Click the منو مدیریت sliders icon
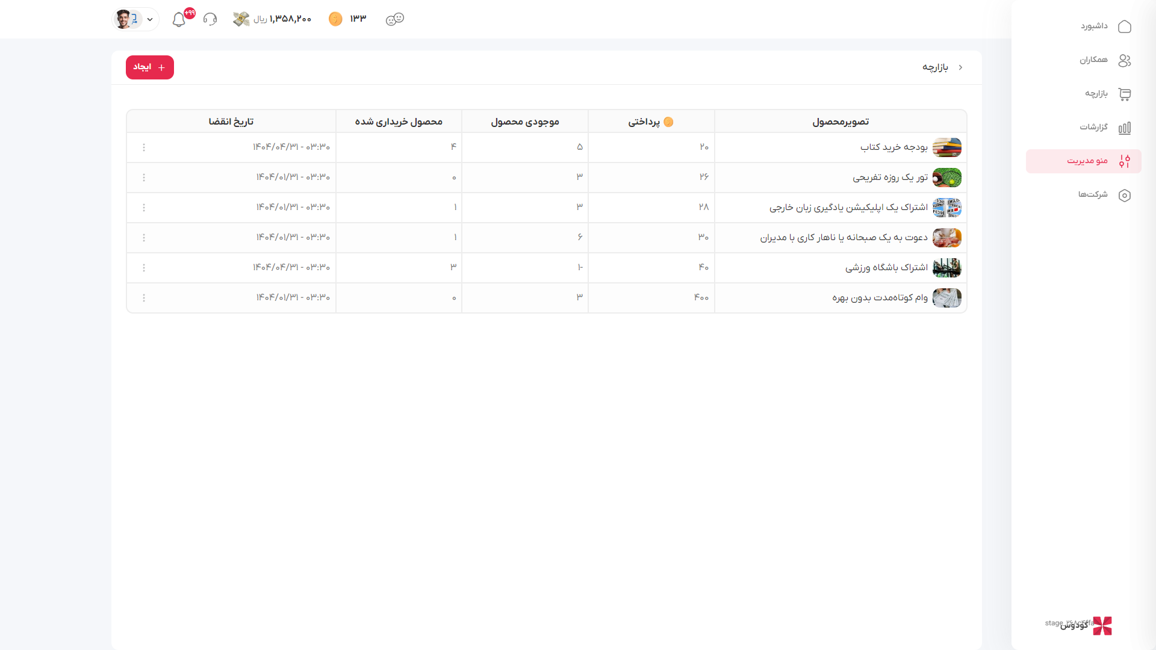 1124,161
